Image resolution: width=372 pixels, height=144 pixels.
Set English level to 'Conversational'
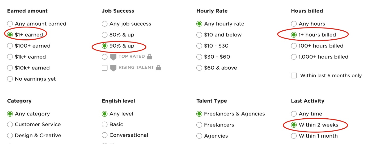click(x=105, y=136)
